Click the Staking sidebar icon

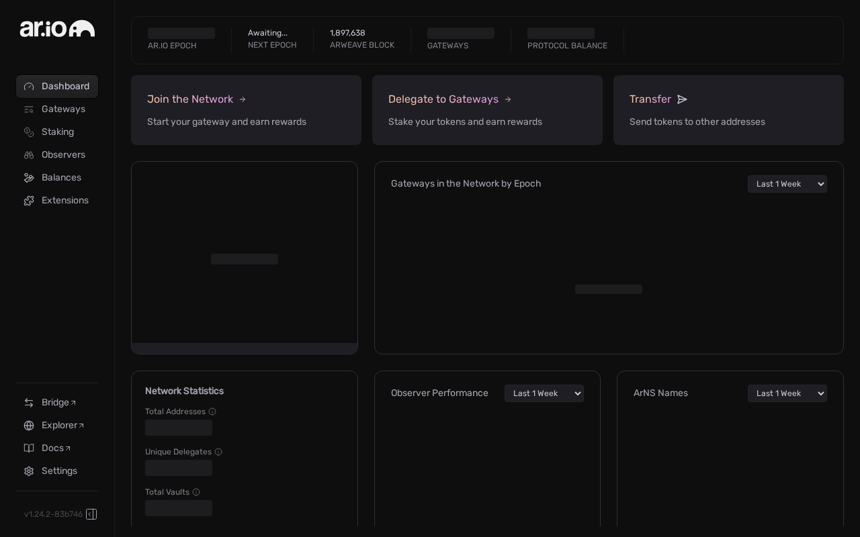[x=29, y=132]
